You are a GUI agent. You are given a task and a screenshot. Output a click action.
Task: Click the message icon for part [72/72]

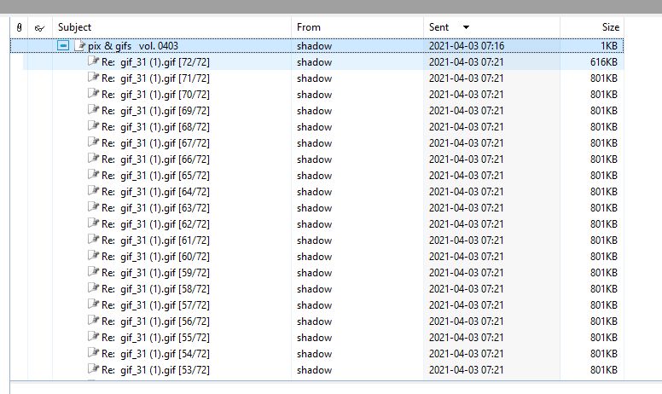[x=93, y=61]
